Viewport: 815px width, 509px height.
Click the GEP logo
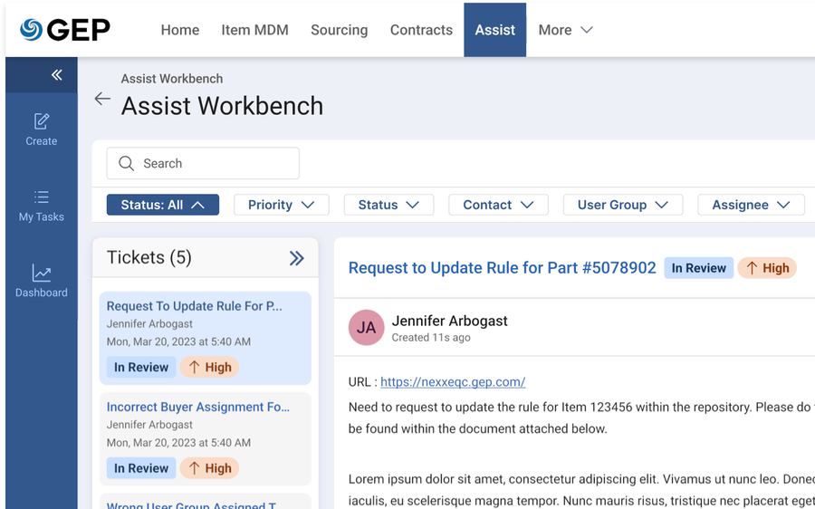click(x=65, y=30)
